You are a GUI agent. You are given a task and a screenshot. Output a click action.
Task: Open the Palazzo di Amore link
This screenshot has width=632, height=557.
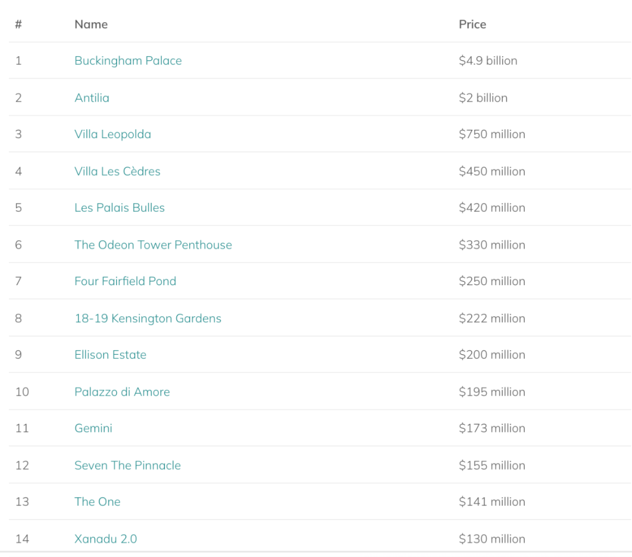[x=122, y=392]
